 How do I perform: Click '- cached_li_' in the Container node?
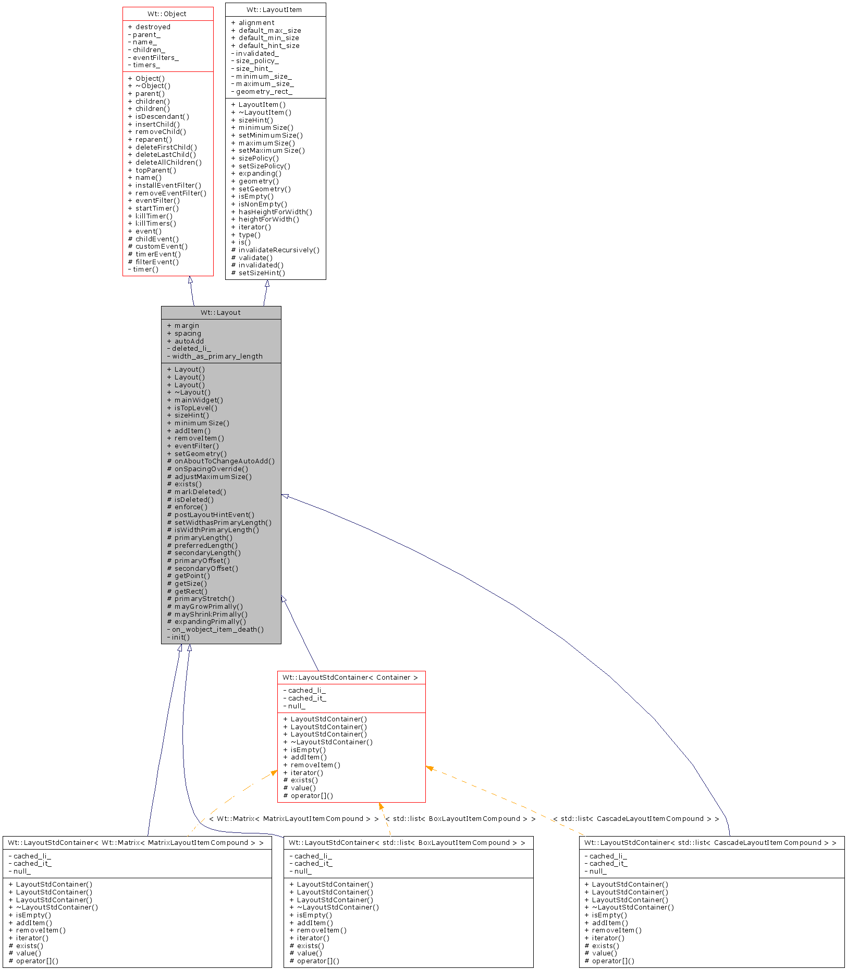(x=304, y=691)
